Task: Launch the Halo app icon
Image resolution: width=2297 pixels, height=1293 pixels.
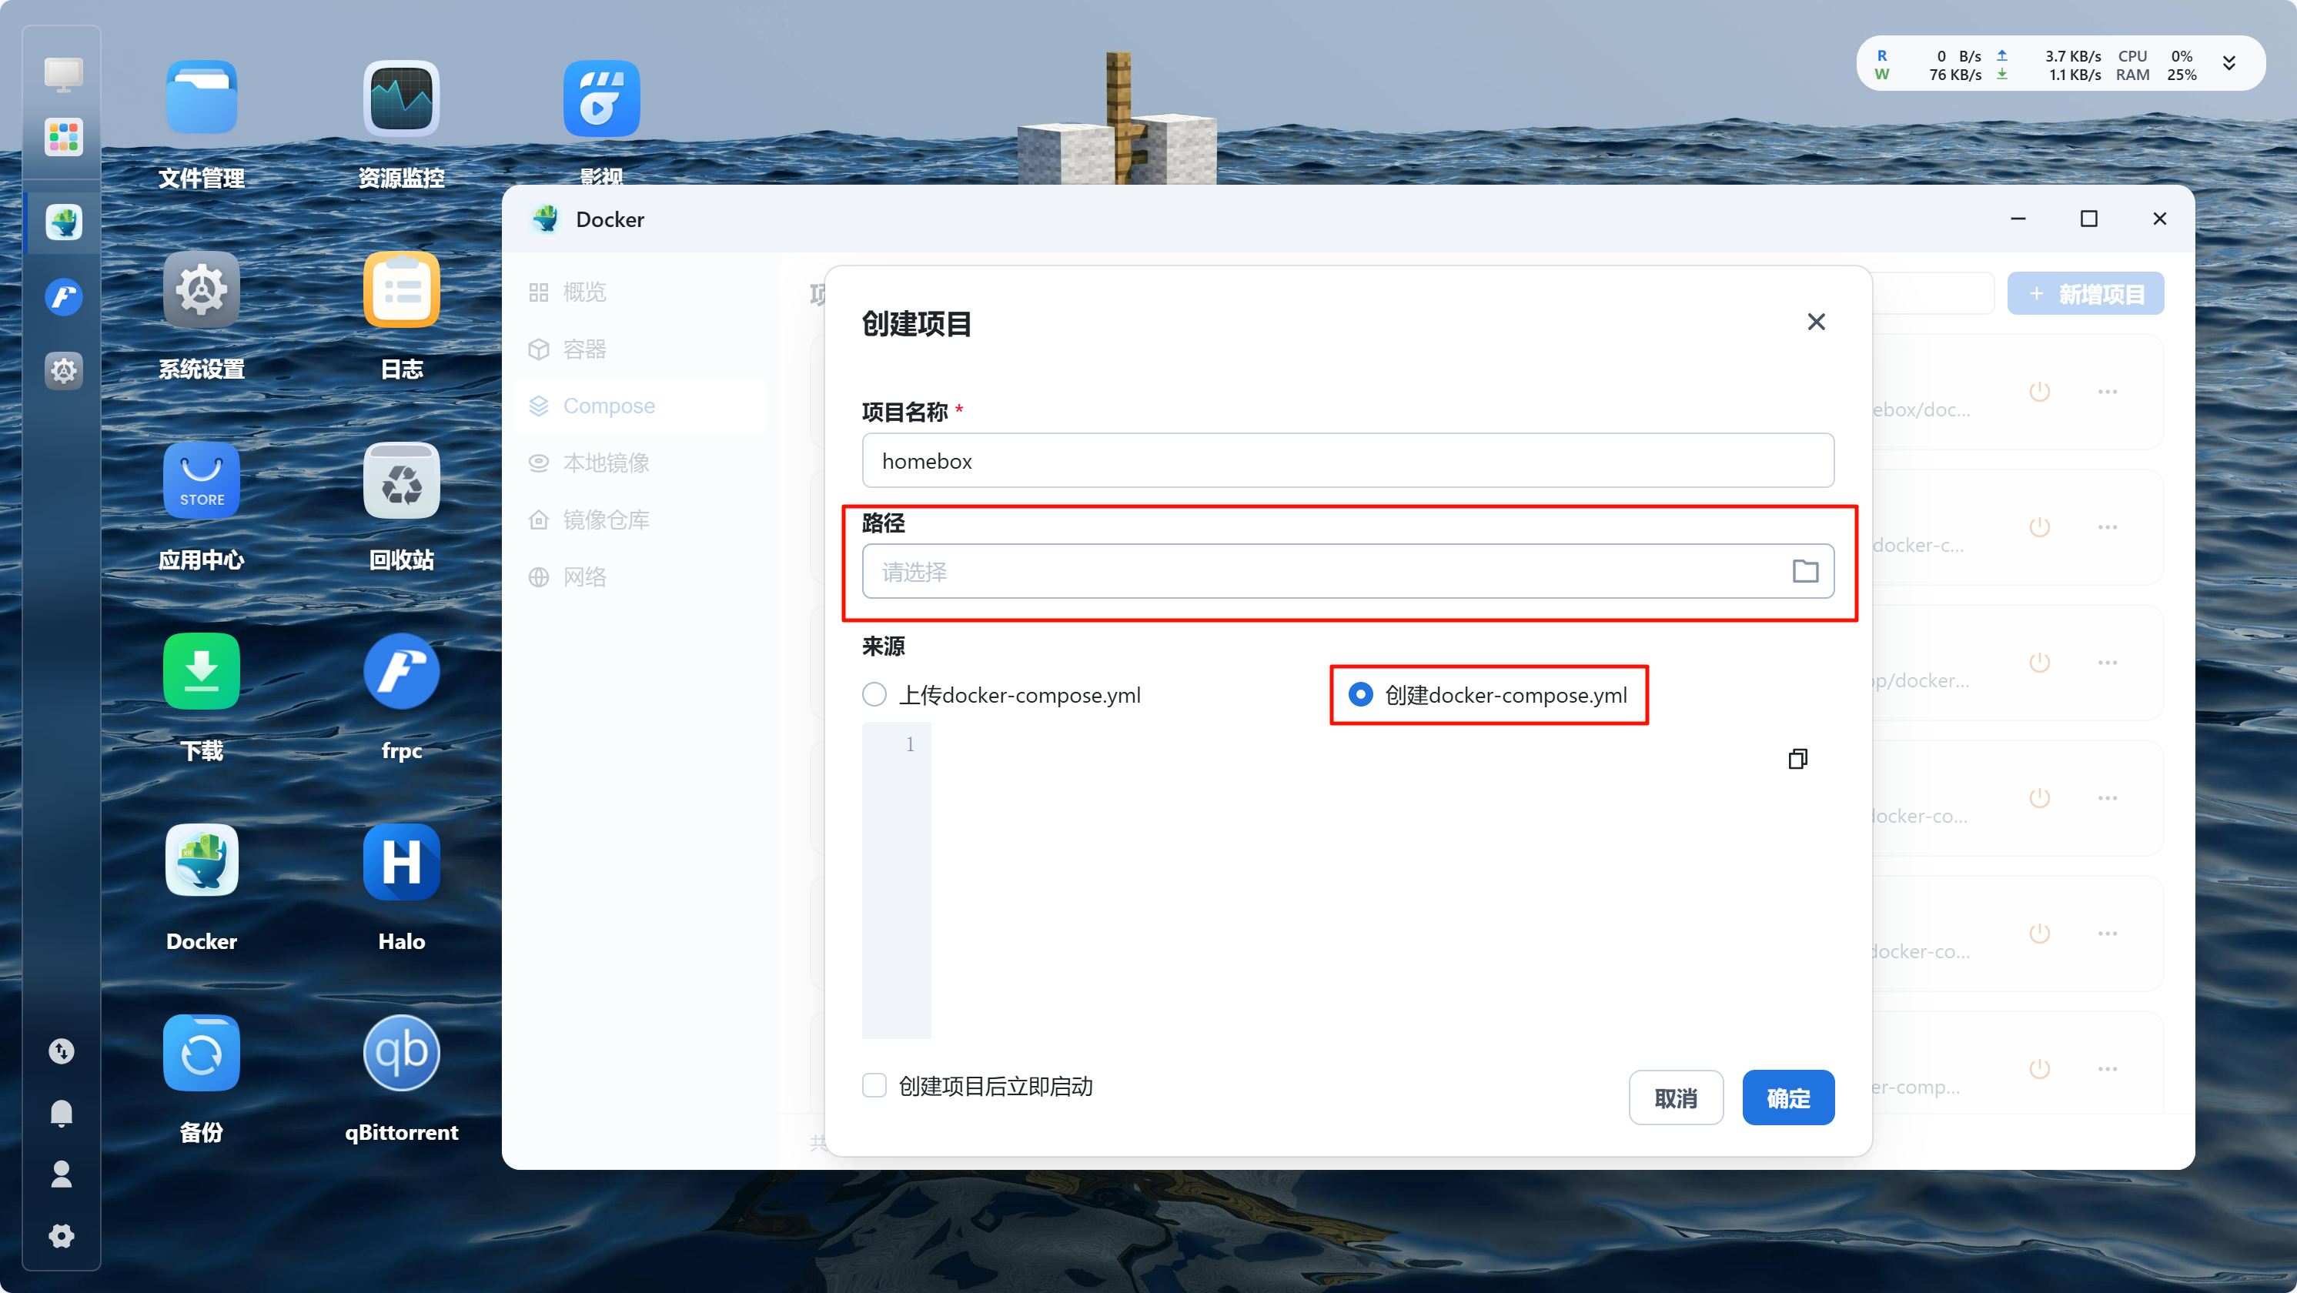Action: coord(401,861)
